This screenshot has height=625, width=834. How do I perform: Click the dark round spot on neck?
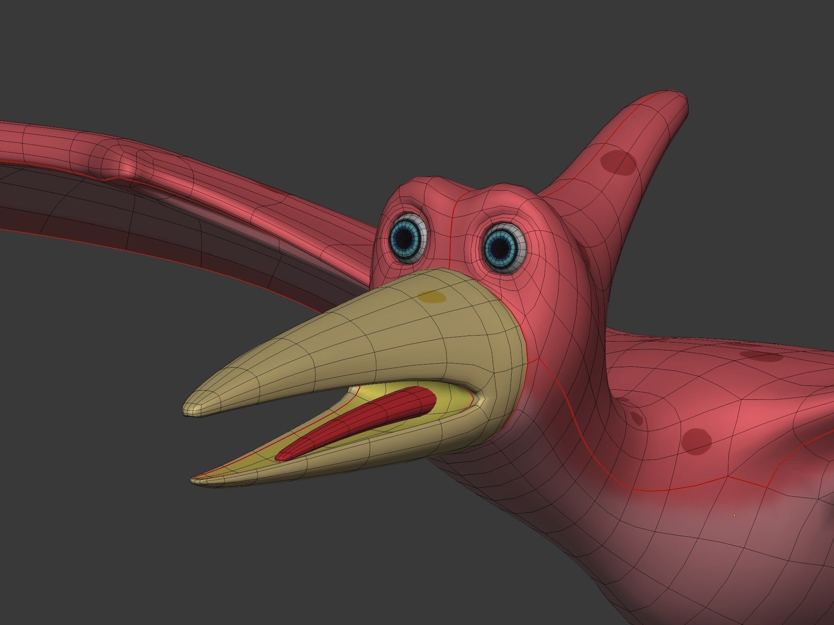[696, 441]
